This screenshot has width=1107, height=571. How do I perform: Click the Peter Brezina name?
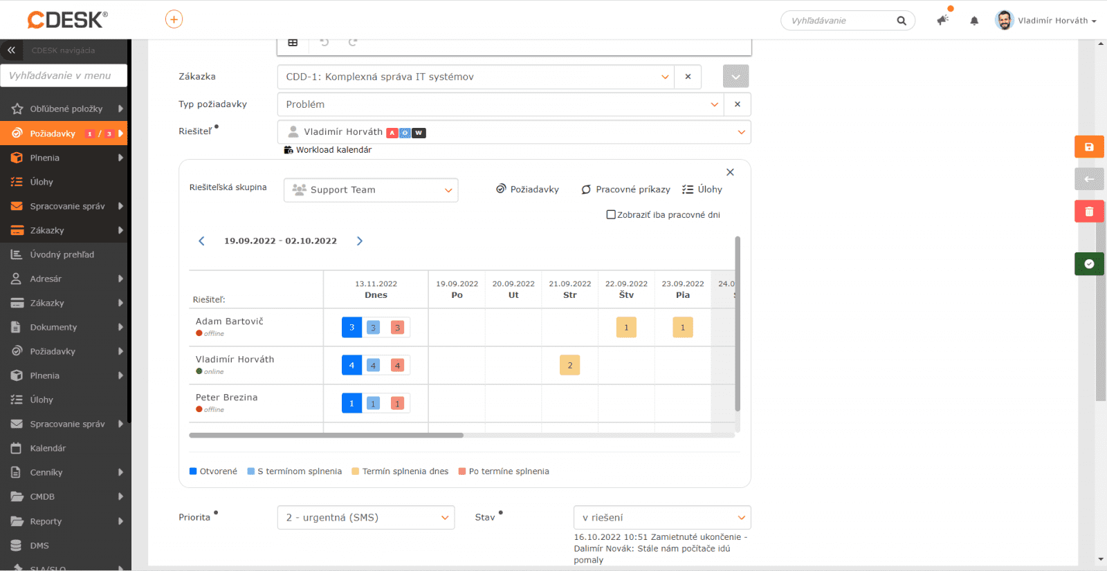[x=226, y=397]
